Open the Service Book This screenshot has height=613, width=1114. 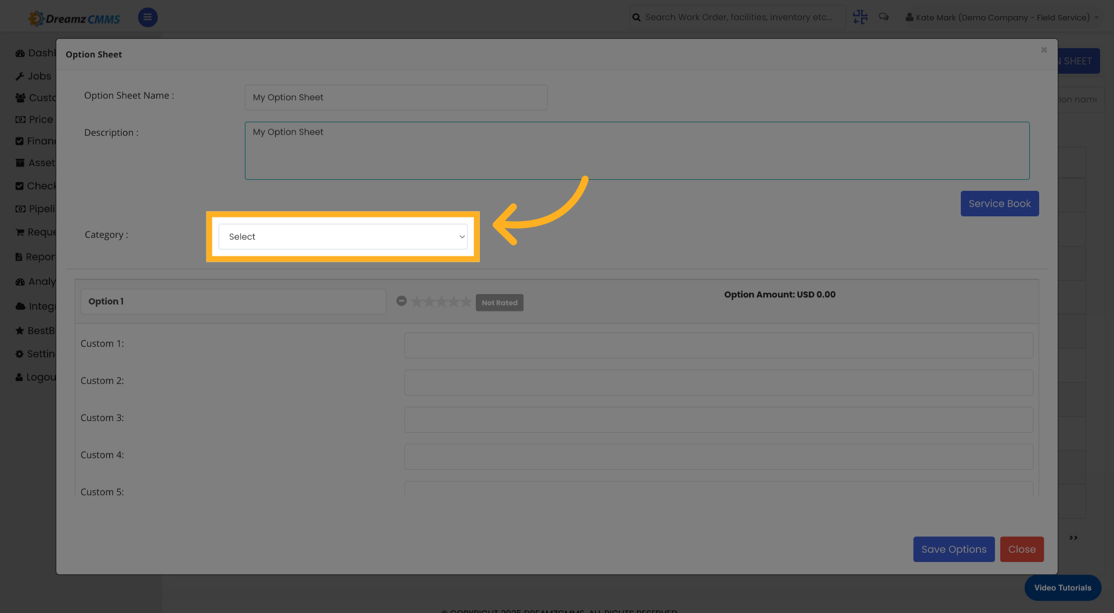tap(1000, 204)
